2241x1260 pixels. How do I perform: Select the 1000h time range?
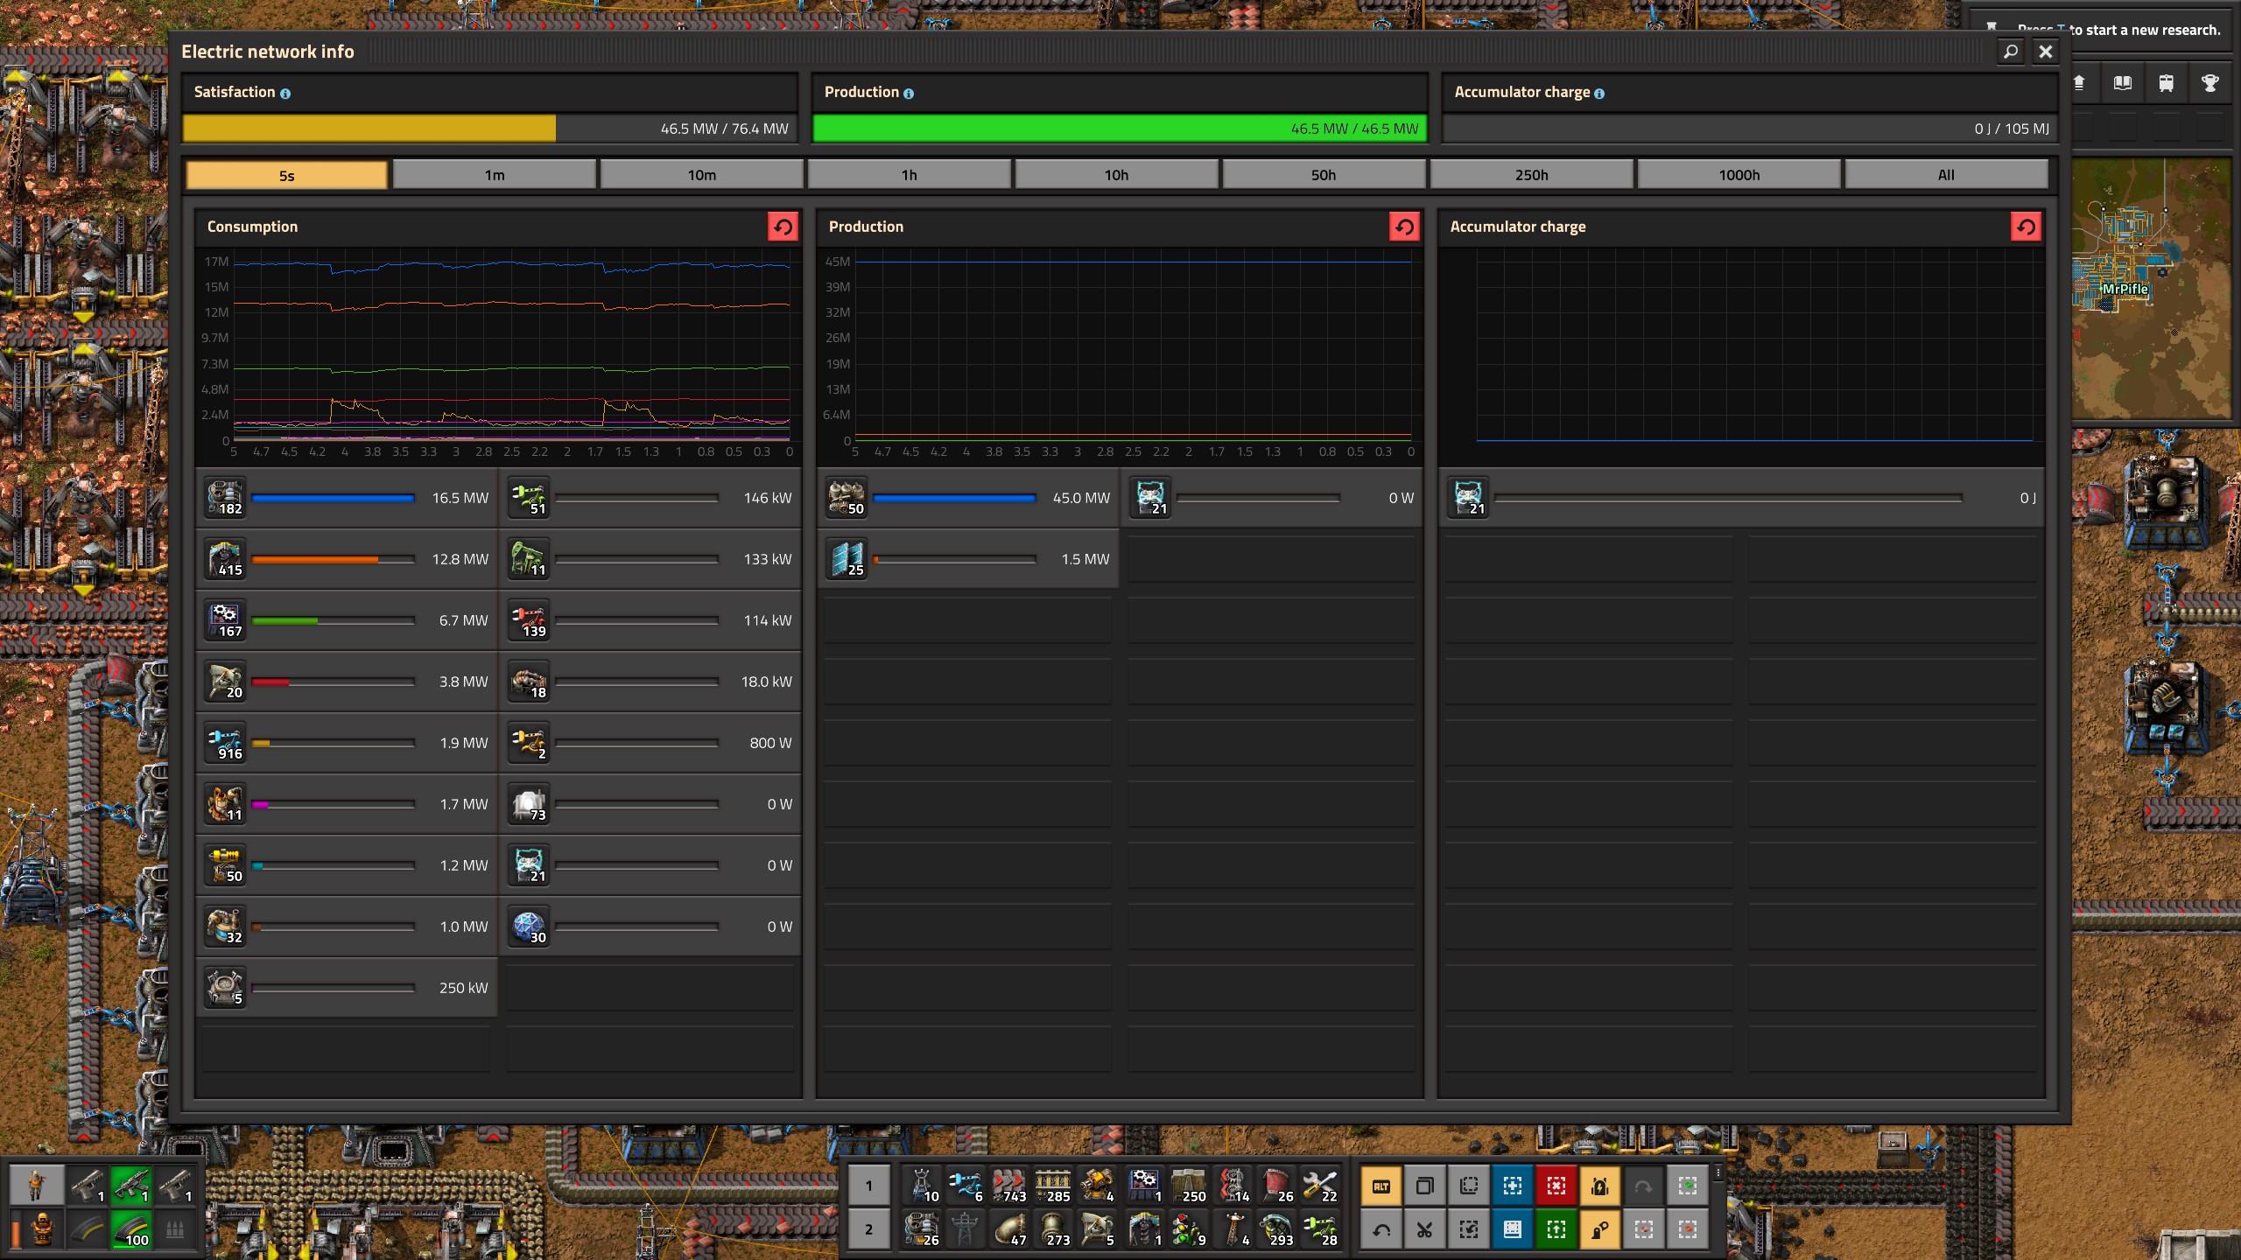click(x=1739, y=175)
